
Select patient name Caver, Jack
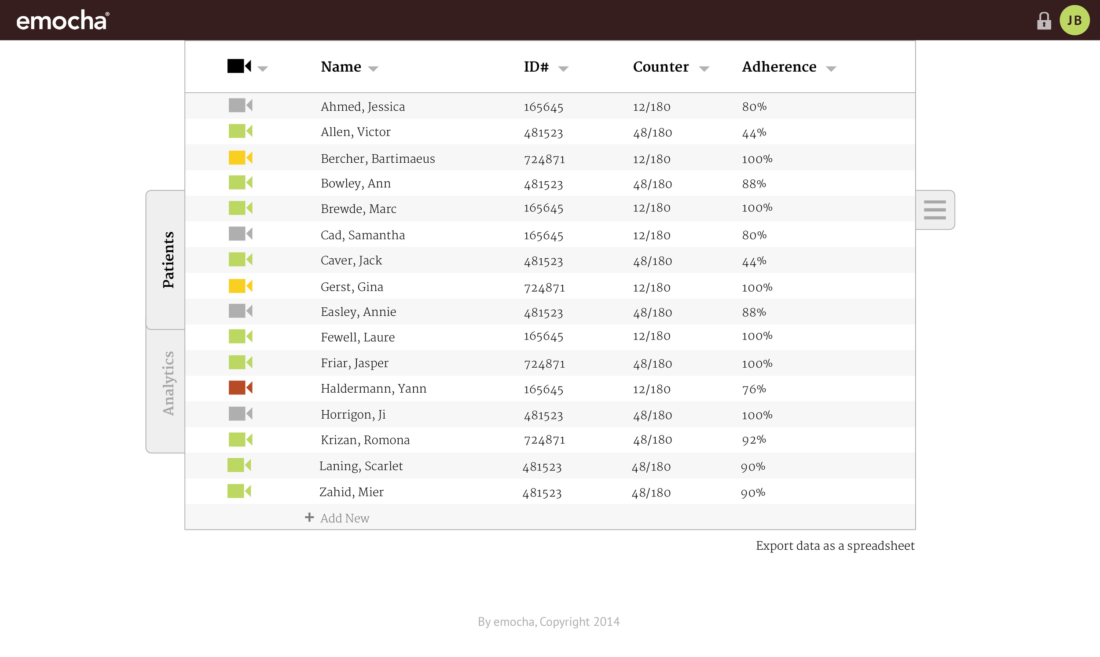[x=351, y=260]
